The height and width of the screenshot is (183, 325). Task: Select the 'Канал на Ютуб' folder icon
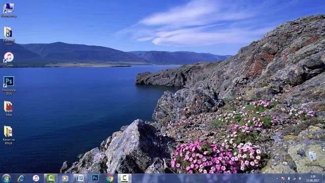tap(9, 135)
